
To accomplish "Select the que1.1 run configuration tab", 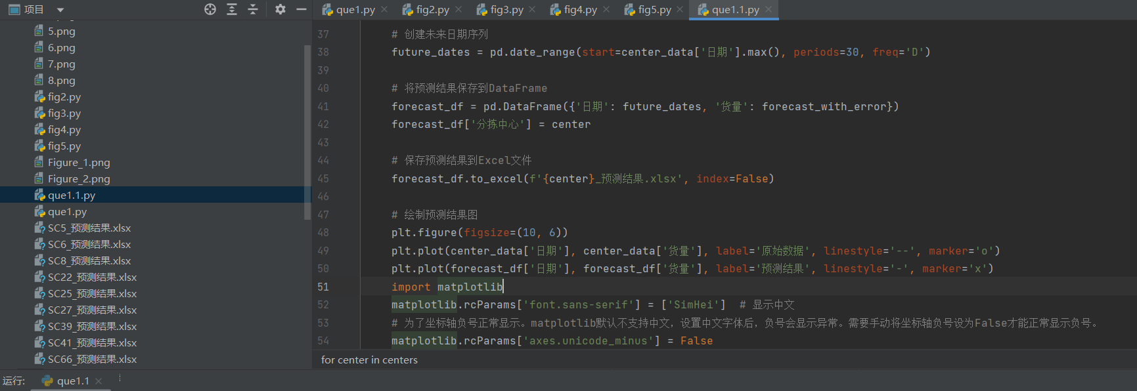I will coord(72,381).
